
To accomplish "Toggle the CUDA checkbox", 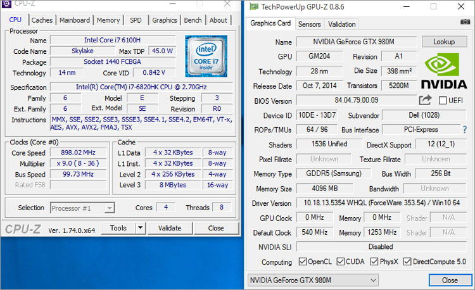I will tap(341, 262).
